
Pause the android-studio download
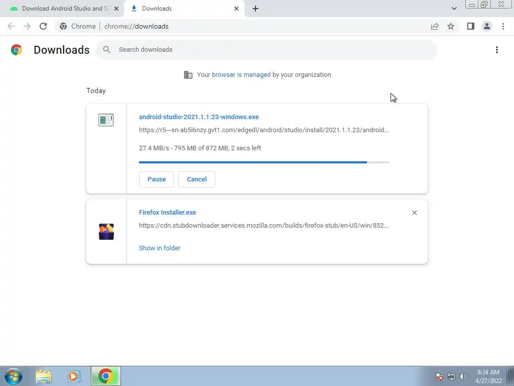click(157, 179)
